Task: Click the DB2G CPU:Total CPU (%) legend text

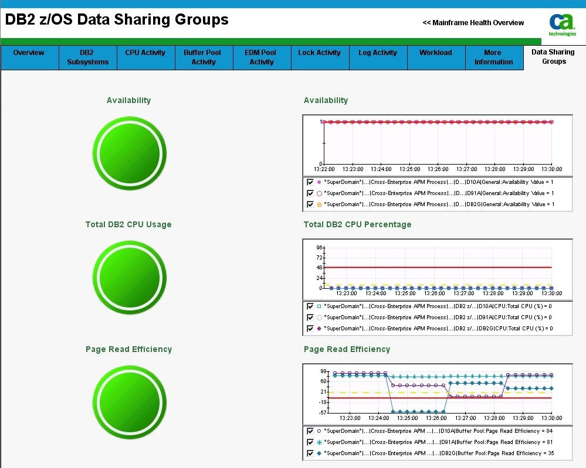Action: (x=438, y=329)
